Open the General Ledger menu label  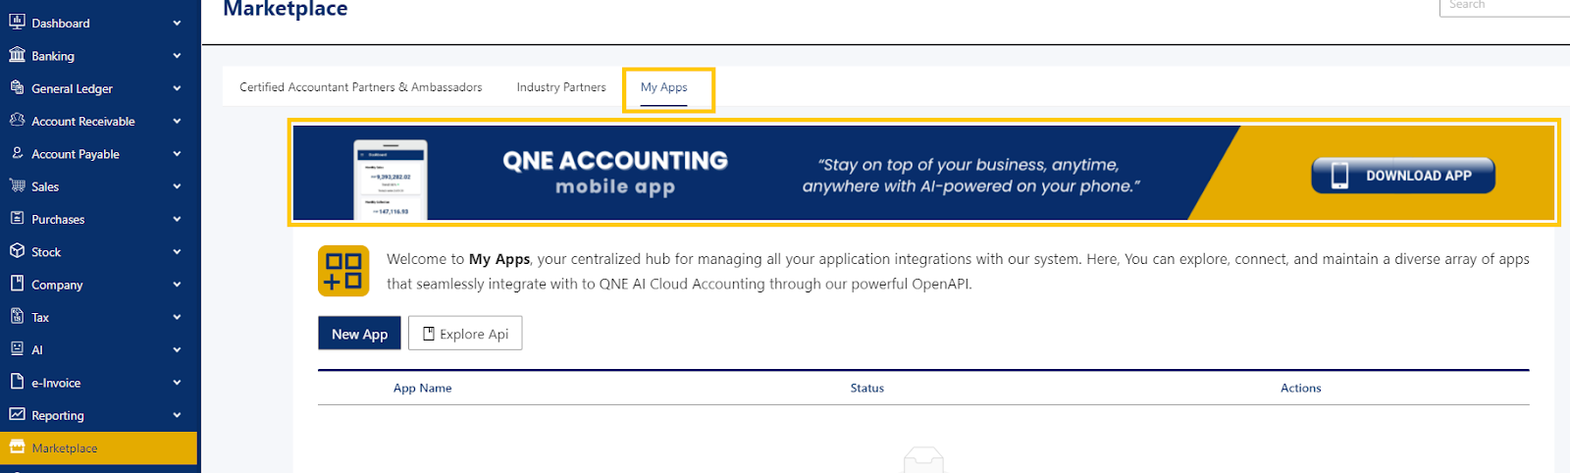pos(72,88)
